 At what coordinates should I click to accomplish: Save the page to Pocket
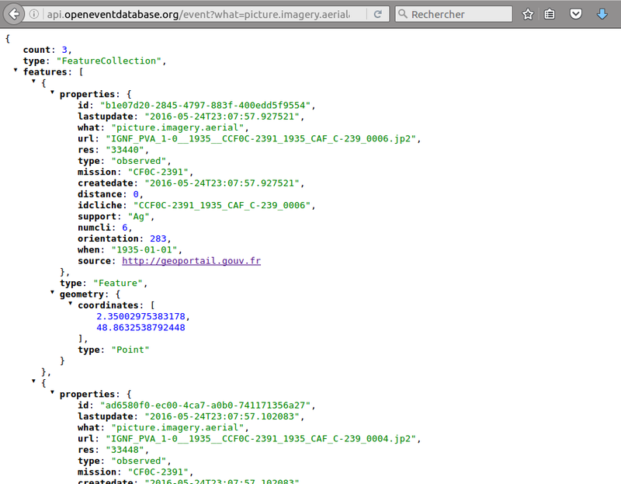click(575, 13)
